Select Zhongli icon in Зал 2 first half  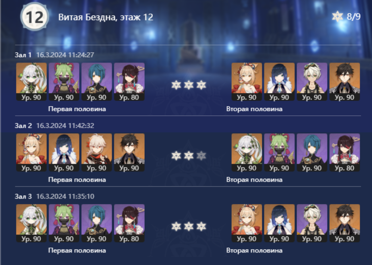click(129, 152)
